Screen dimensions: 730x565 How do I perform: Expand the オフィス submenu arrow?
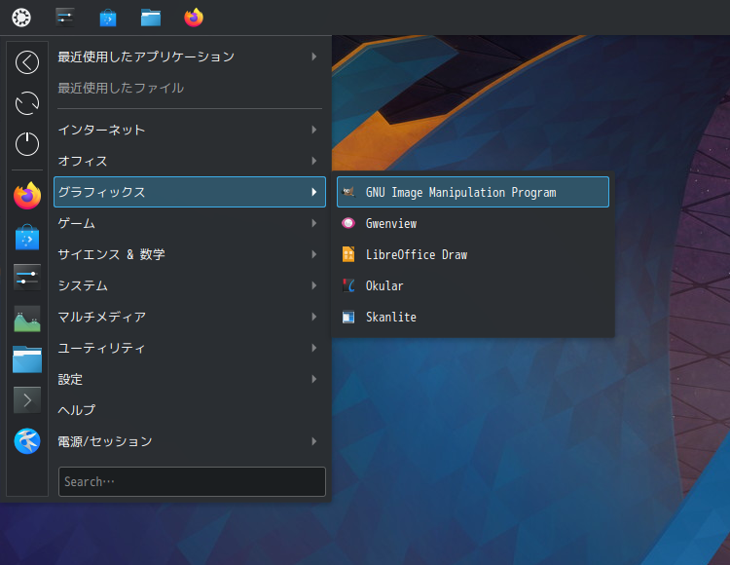point(314,161)
